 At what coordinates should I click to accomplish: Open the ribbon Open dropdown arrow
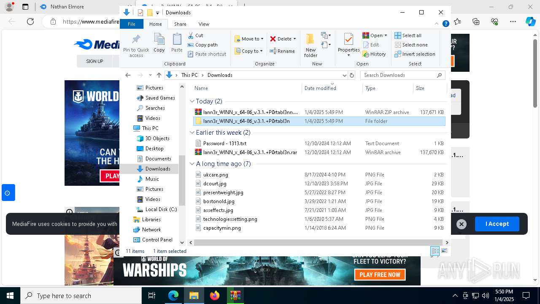(x=386, y=35)
